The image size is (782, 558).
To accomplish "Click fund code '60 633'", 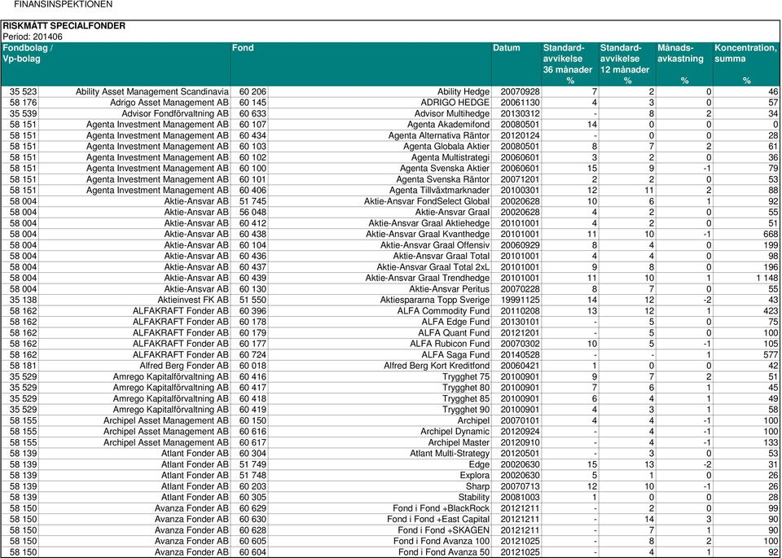I will point(253,114).
